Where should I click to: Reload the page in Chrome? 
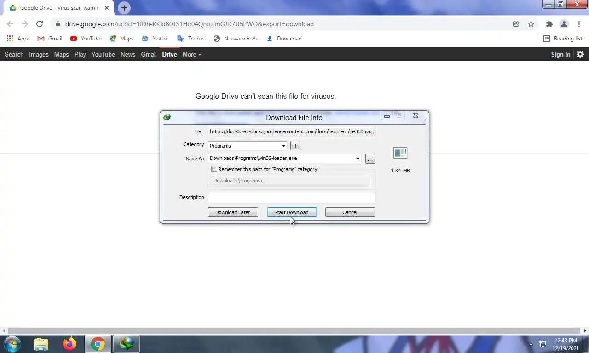point(40,24)
